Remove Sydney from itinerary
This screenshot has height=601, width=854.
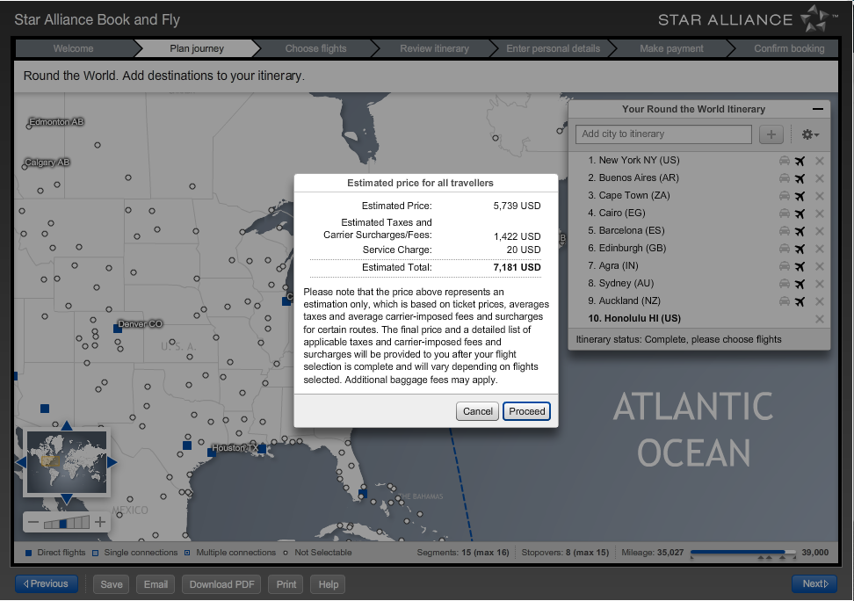pyautogui.click(x=819, y=284)
